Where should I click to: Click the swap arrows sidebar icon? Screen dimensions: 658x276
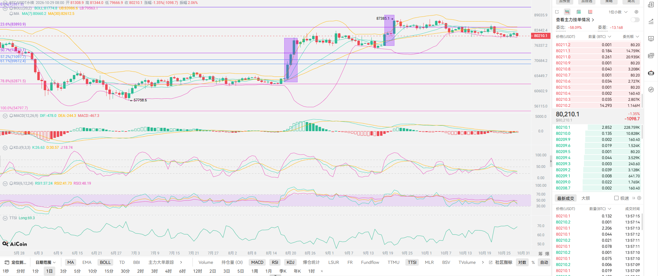tap(651, 90)
